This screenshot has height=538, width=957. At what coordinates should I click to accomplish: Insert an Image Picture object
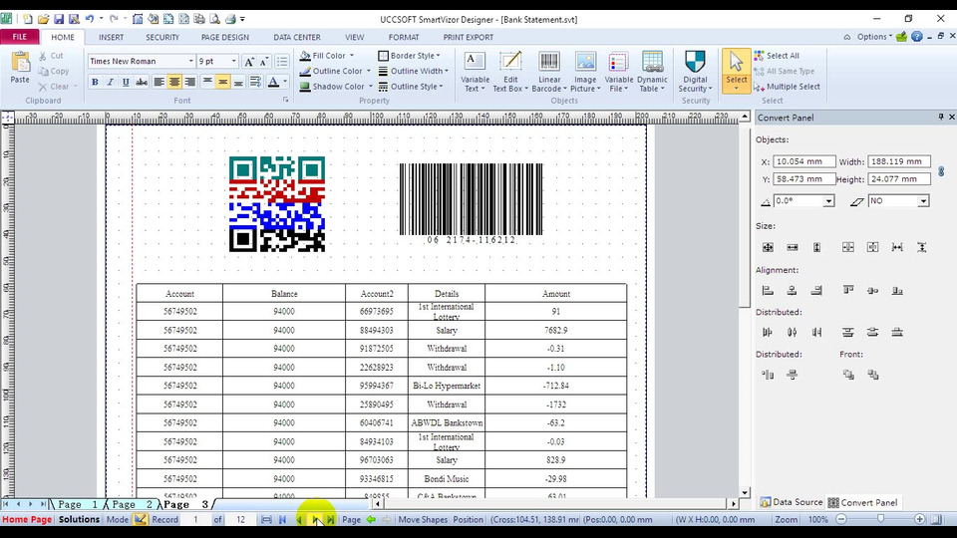585,72
